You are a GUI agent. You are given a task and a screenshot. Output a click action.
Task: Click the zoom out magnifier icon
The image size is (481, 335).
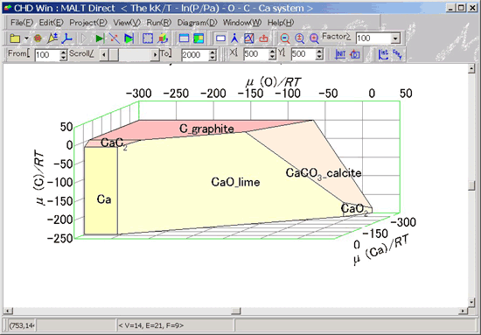pos(285,38)
